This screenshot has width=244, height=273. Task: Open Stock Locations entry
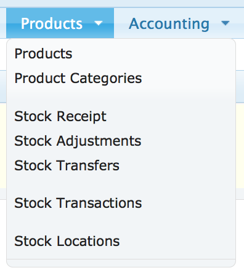pyautogui.click(x=67, y=241)
